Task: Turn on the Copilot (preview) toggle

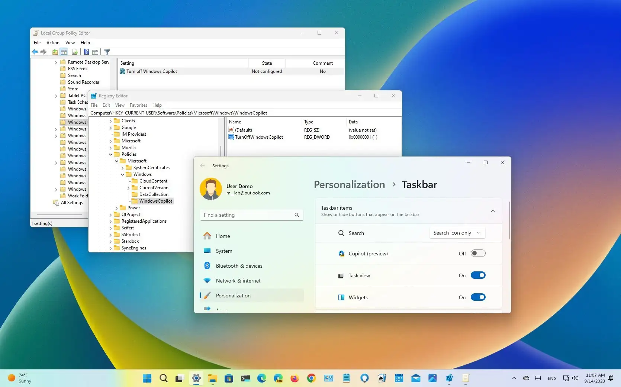Action: click(478, 254)
